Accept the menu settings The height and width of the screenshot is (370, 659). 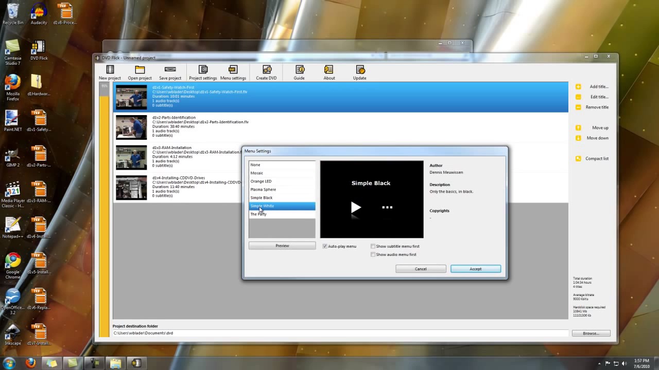(475, 269)
